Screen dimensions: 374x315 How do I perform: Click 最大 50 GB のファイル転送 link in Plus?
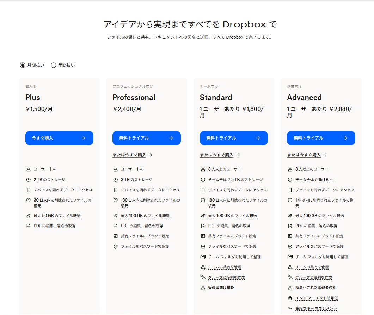click(57, 216)
